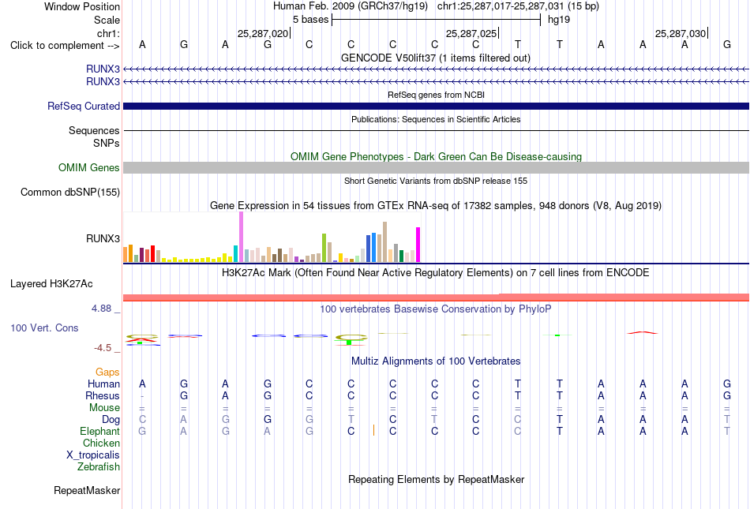
Task: Click the tallest violet GTEx expression bar
Action: [241, 237]
